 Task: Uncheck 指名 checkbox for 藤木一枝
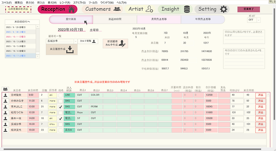[x=60, y=119]
